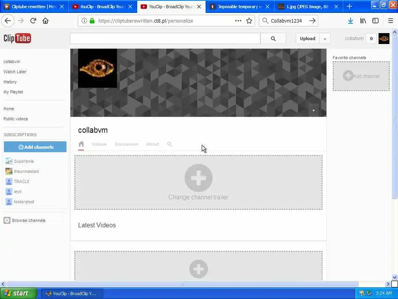Bookmark this page with the star icon
Image resolution: width=398 pixels, height=299 pixels.
(249, 21)
